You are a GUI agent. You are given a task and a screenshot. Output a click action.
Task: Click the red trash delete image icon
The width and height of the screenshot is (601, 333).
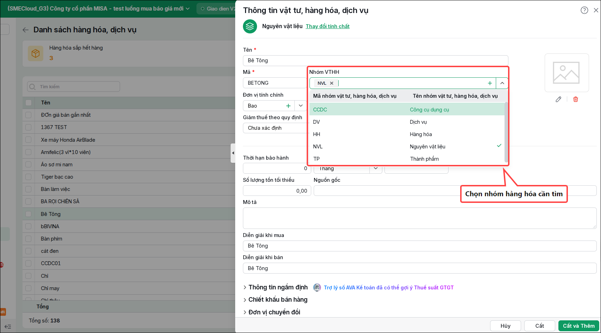click(x=576, y=99)
